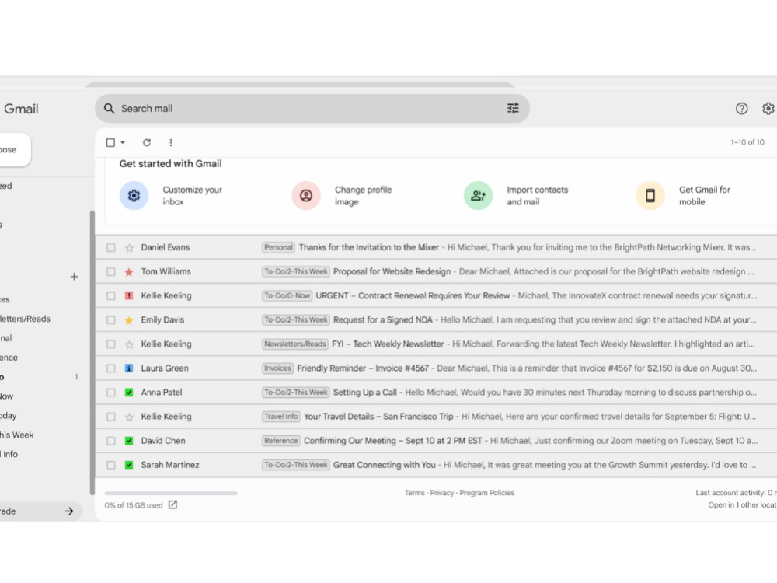The image size is (777, 583).
Task: Open the Help support icon
Action: point(741,109)
